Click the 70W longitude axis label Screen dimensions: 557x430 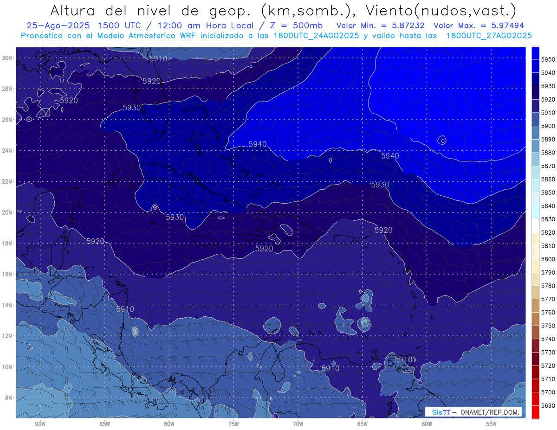298,424
